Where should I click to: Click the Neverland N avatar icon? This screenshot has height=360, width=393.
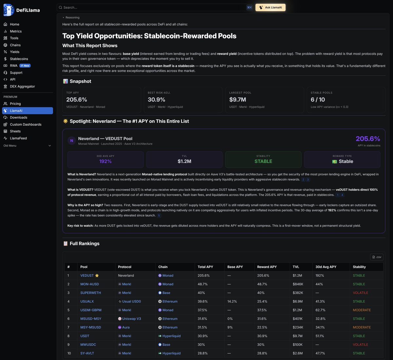[x=72, y=141]
